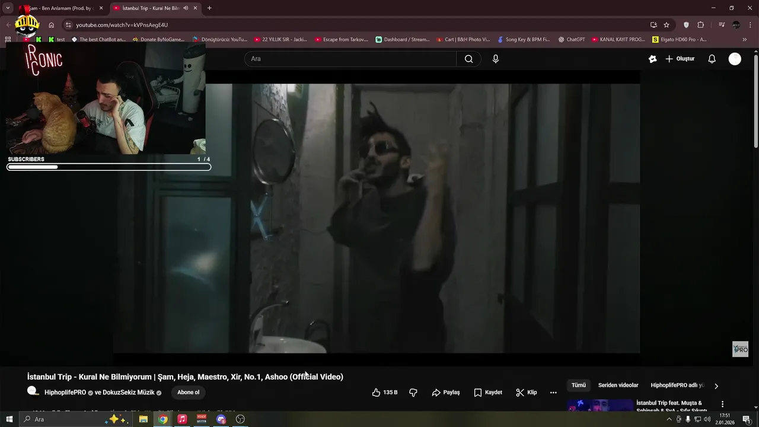The height and width of the screenshot is (427, 759).
Task: Open the DokuzSekiz Müzik channel link
Action: click(129, 393)
